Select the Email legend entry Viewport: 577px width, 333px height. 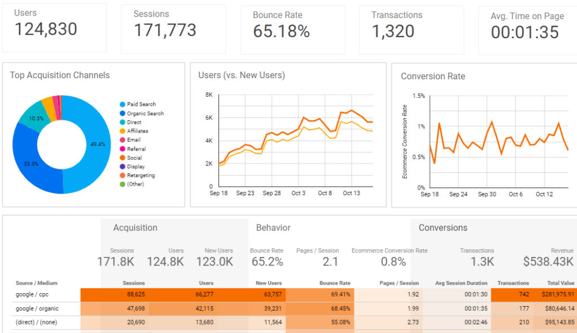click(x=130, y=140)
